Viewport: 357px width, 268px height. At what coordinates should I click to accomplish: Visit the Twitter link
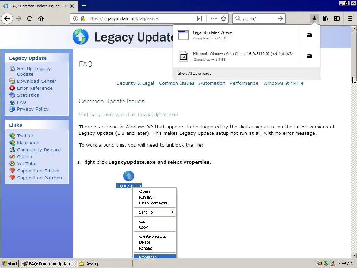[25, 136]
